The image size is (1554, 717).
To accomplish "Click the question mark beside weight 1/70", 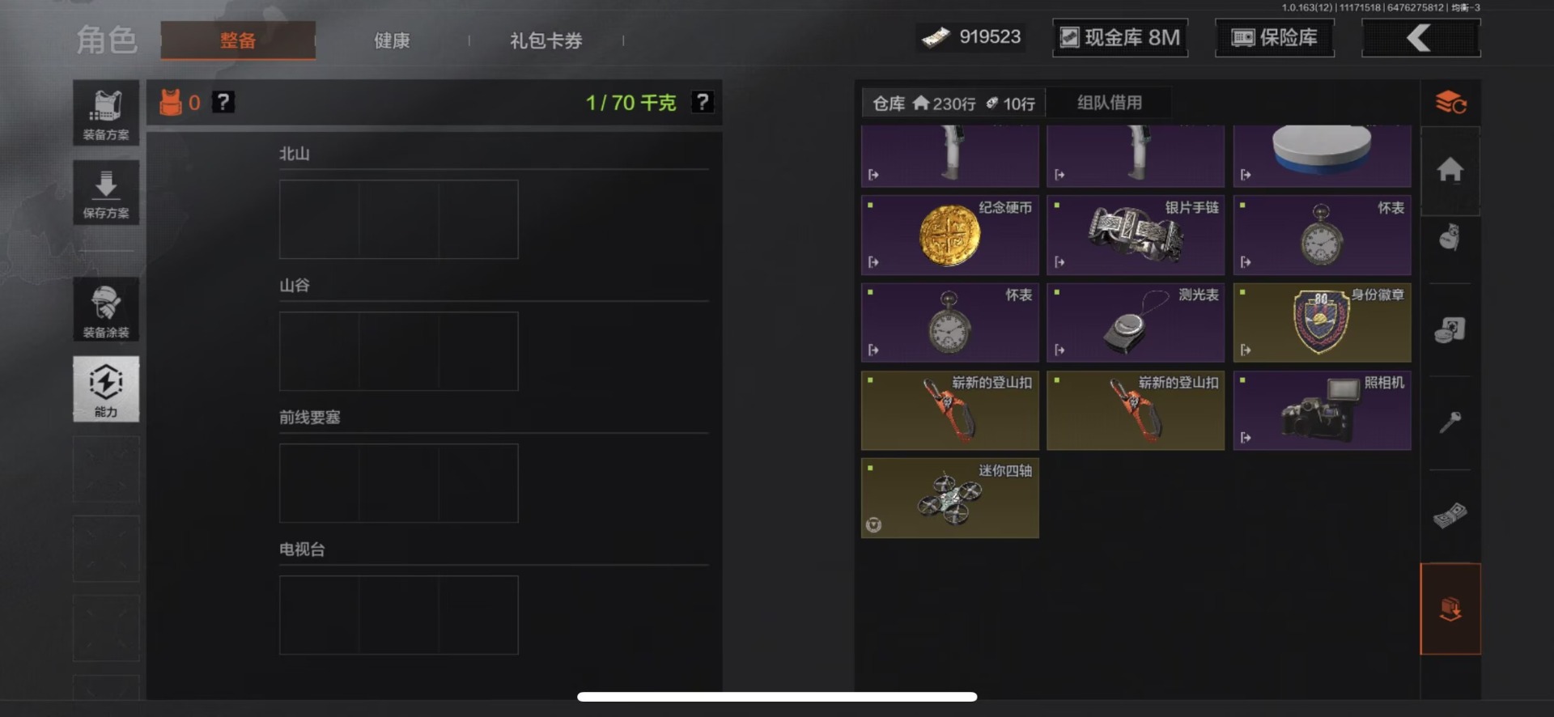I will pyautogui.click(x=703, y=103).
